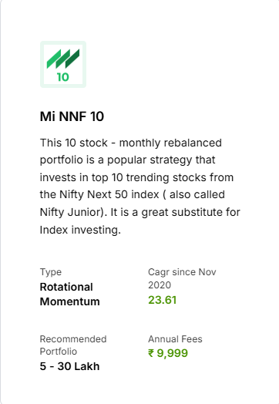
Task: Click the 'Index investing.' closing text
Action: pyautogui.click(x=80, y=230)
